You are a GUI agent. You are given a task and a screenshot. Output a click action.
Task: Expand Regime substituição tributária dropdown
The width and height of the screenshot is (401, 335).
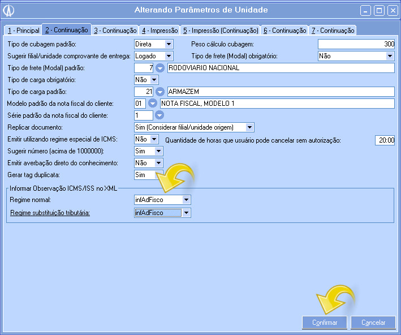(187, 213)
